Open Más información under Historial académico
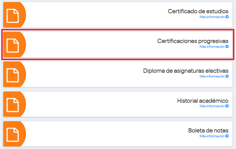Screen dimensions: 236x149 click(212, 106)
